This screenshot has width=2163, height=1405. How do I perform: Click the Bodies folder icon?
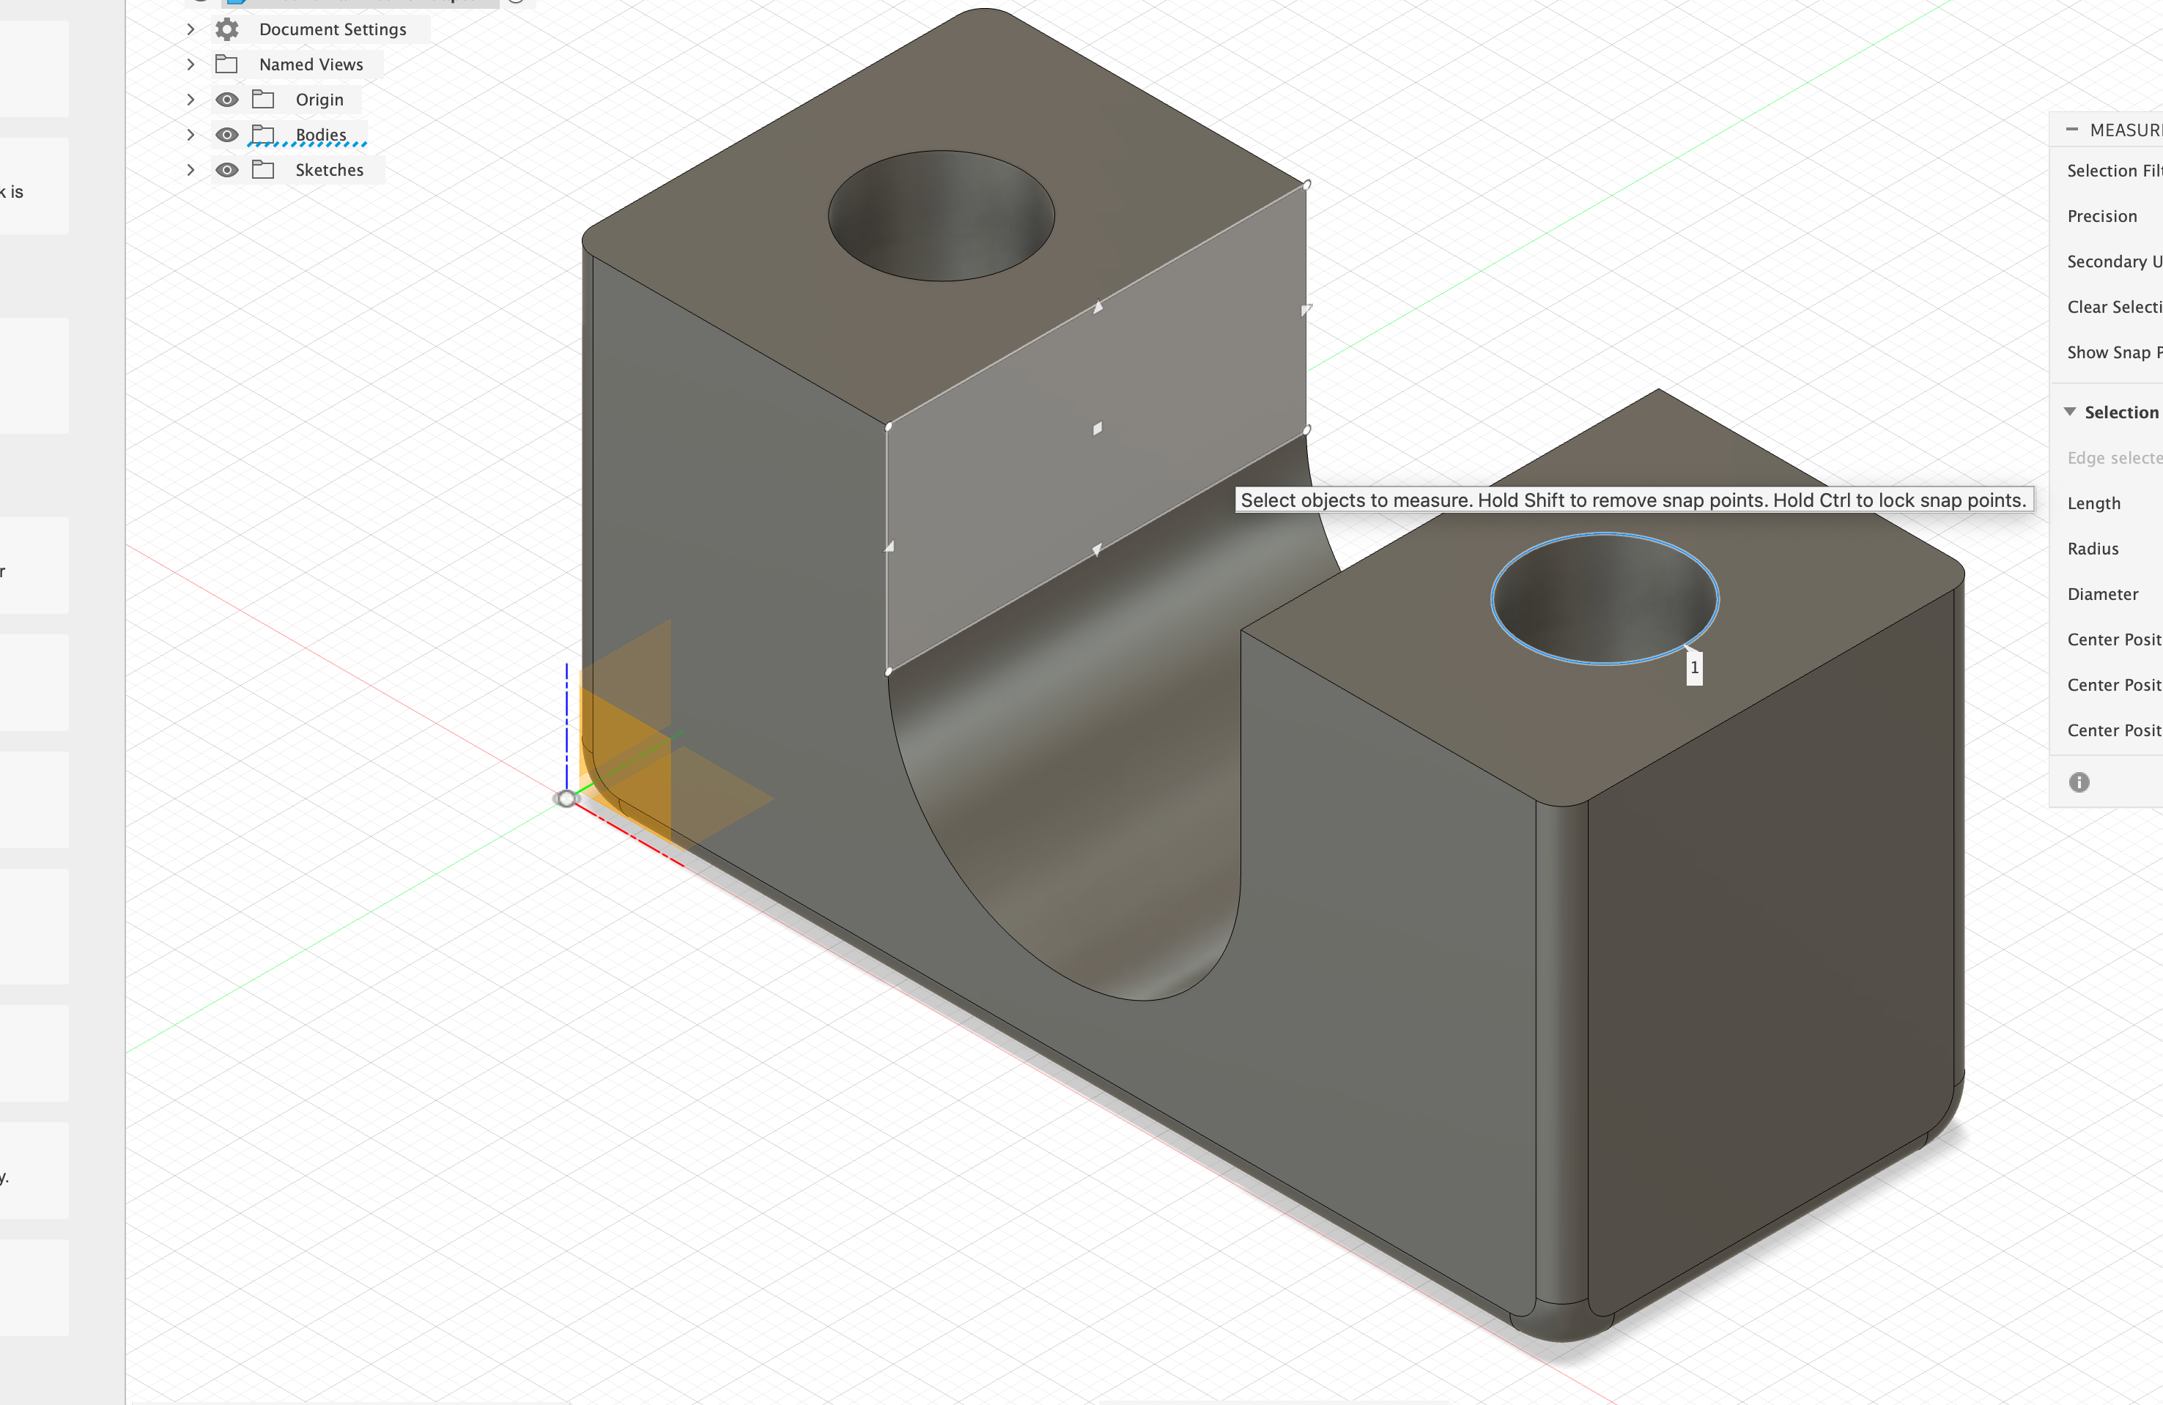pos(262,135)
